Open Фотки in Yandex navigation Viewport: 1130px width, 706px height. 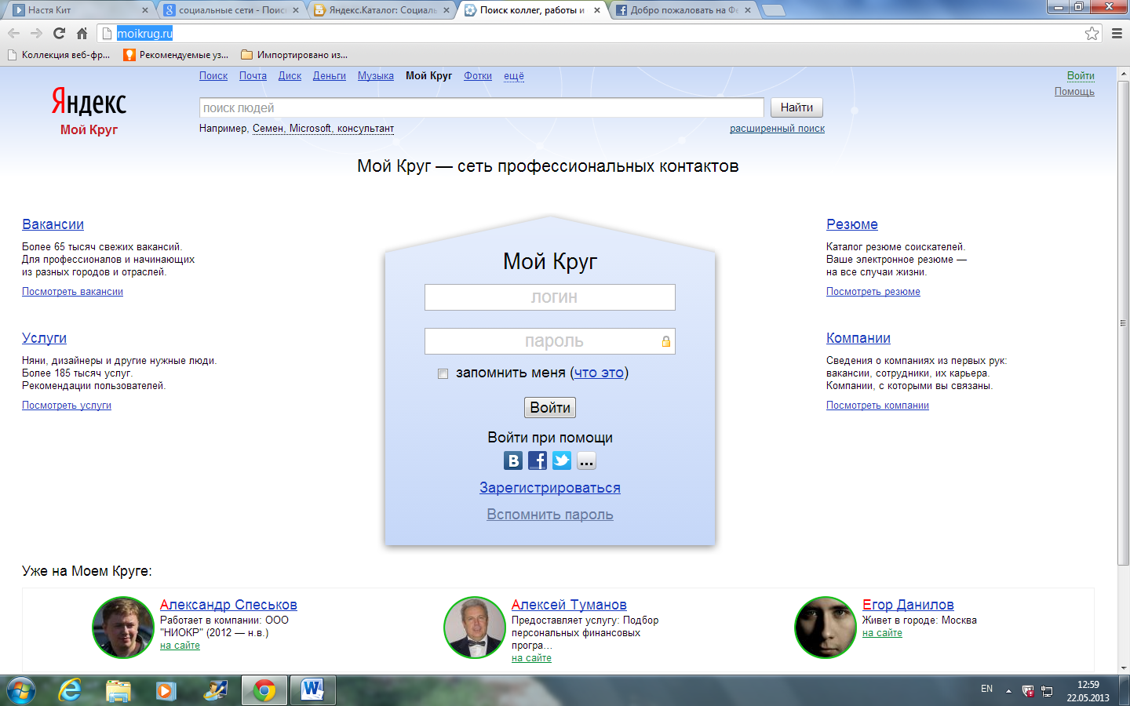(x=478, y=76)
